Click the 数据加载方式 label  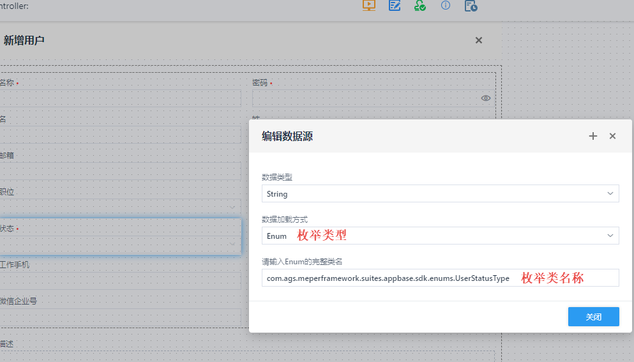[x=285, y=219]
